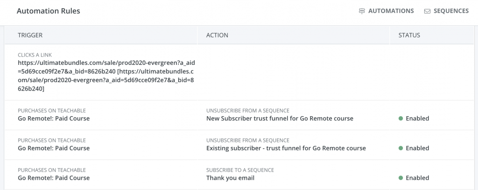Click the Automation Rules heading
Screen dimensions: 478x190
point(49,11)
